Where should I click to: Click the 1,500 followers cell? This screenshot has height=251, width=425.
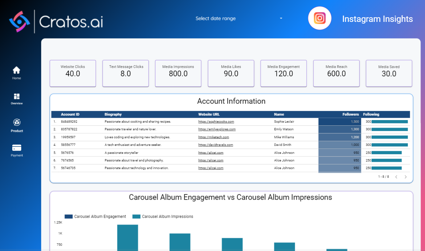click(x=340, y=122)
